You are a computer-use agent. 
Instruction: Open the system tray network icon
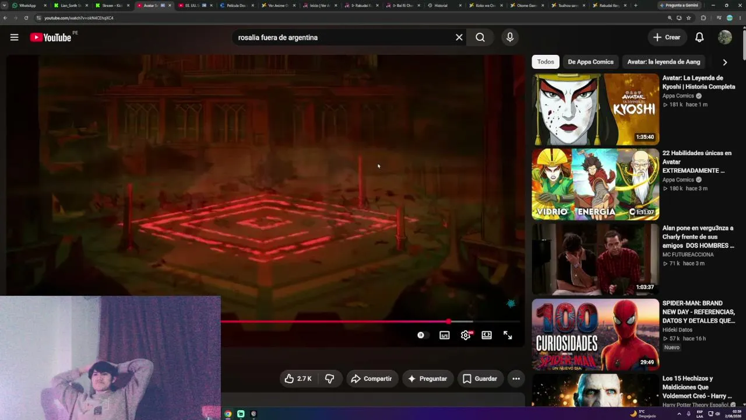(x=710, y=414)
